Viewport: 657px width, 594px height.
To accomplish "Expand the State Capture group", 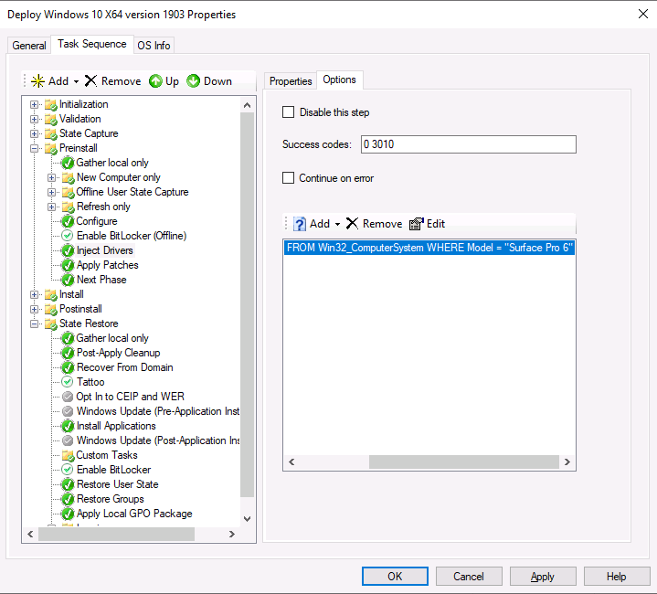I will (x=35, y=134).
